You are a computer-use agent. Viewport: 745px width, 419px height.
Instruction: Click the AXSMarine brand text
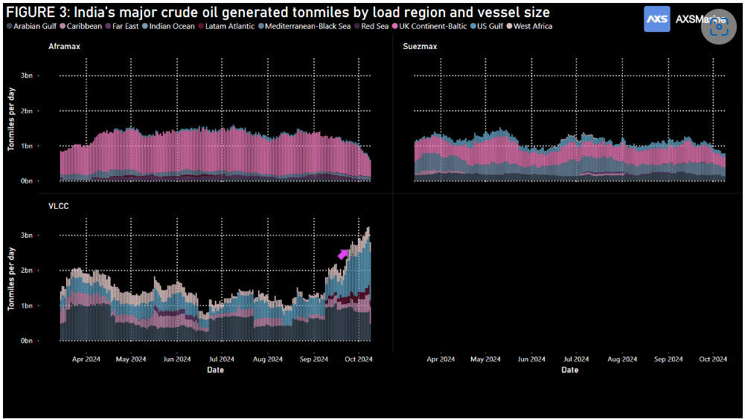click(x=700, y=19)
